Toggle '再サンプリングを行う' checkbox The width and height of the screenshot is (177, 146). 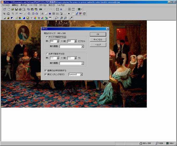[46, 74]
